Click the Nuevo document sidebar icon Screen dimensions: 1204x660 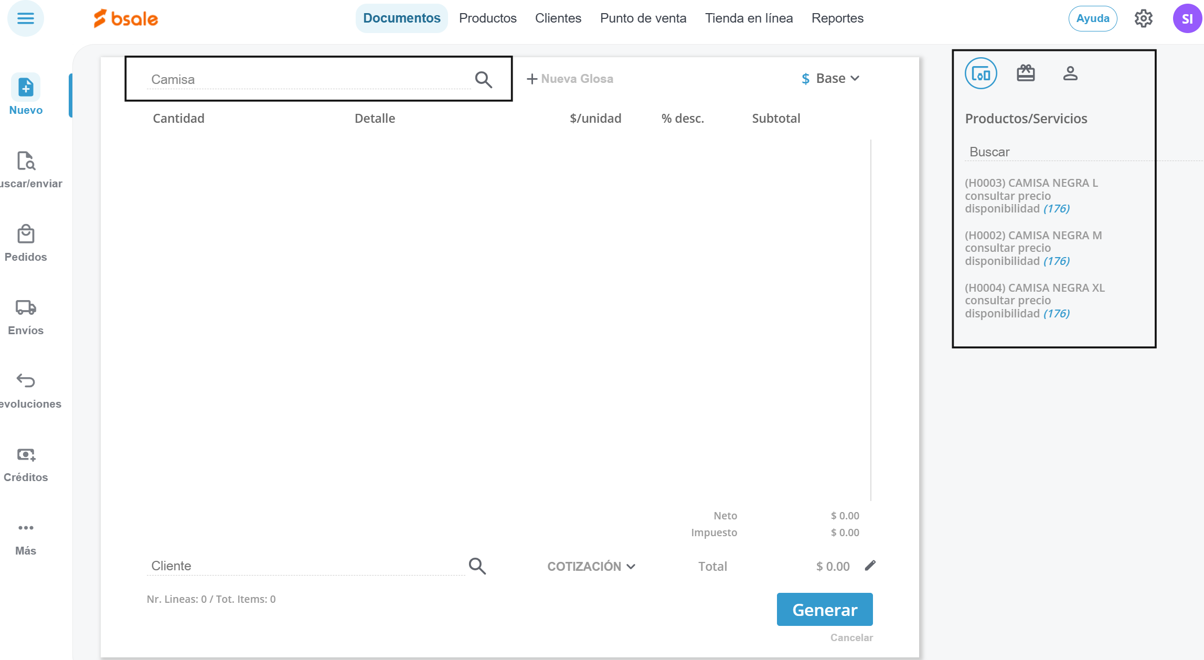pyautogui.click(x=26, y=87)
